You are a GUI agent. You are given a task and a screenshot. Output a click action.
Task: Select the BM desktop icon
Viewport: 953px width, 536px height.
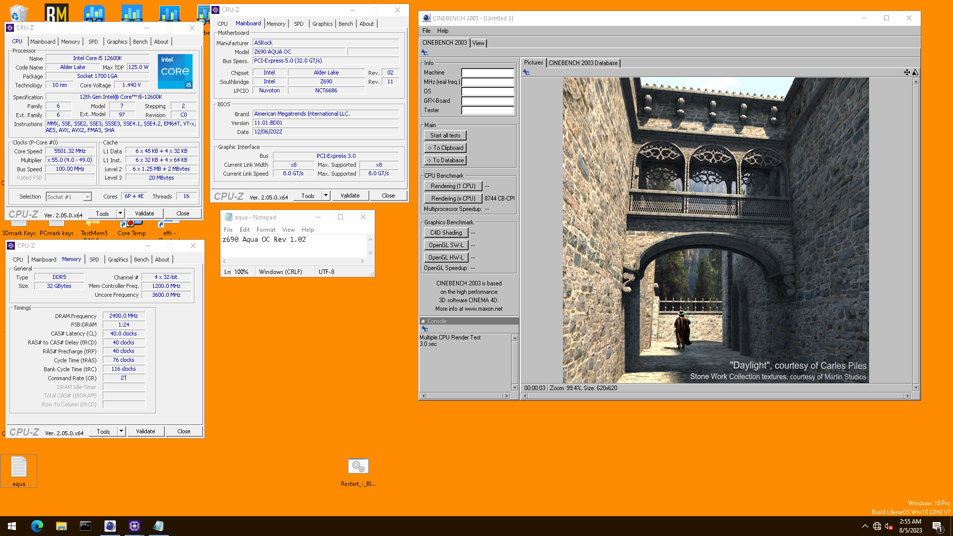pos(56,13)
